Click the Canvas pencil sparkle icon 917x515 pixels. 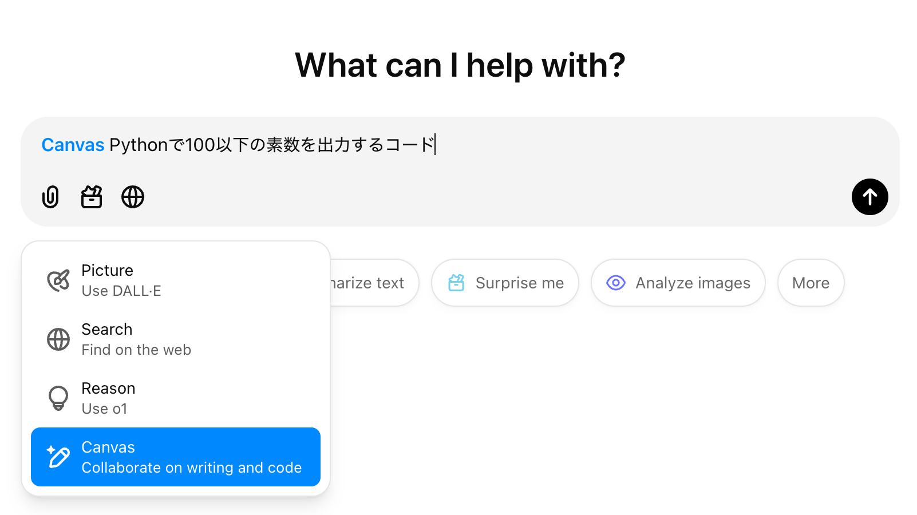[x=58, y=457]
